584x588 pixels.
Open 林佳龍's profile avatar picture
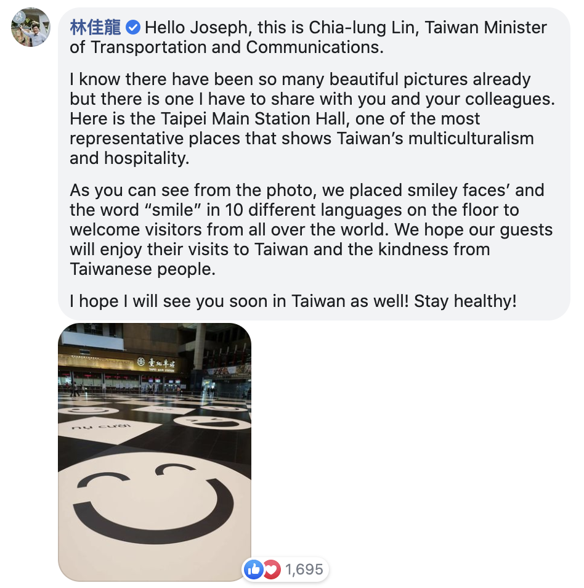(x=31, y=27)
